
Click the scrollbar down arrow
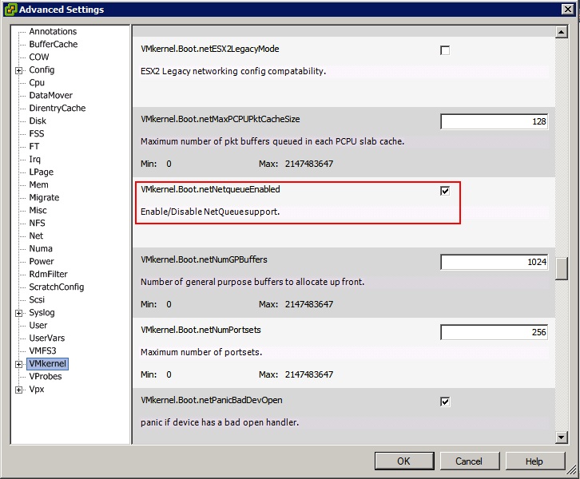561,437
